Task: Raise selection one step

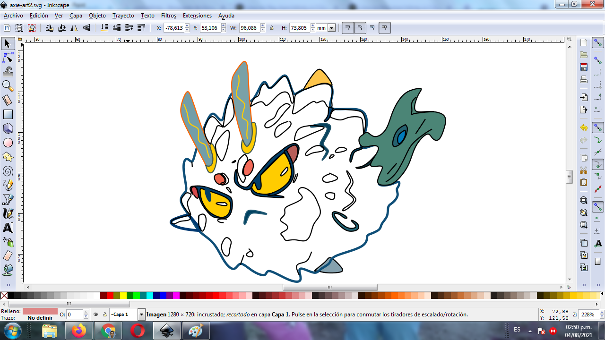Action: coord(129,28)
